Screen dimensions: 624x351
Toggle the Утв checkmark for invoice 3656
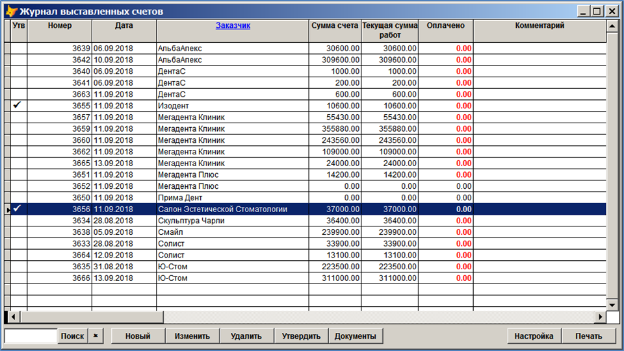tap(18, 209)
